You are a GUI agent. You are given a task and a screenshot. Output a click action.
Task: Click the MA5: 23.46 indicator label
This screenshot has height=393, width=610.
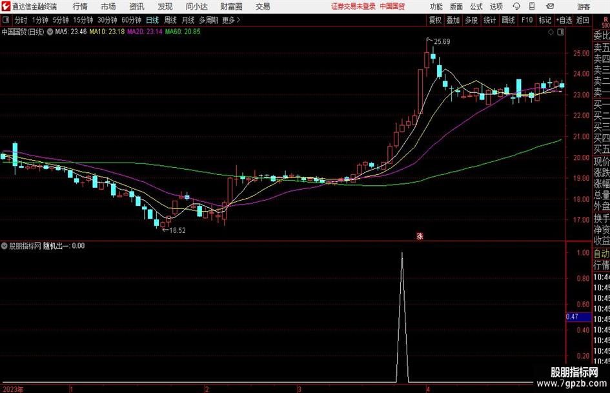(71, 32)
